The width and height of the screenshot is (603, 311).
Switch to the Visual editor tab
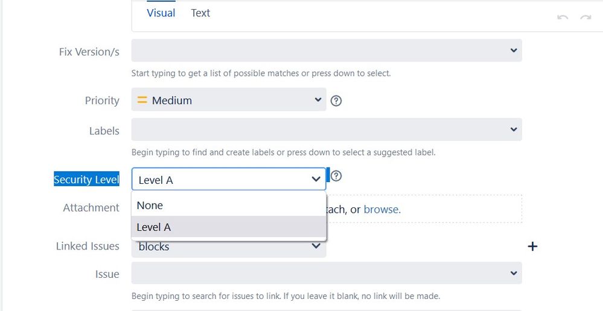(161, 13)
